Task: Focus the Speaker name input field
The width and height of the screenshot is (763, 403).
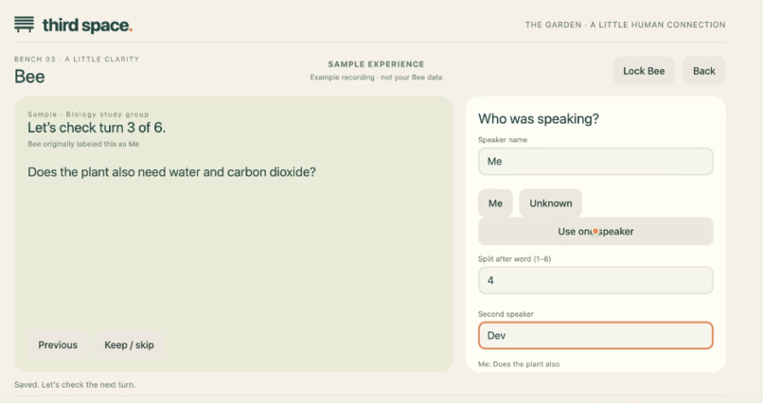Action: pos(595,162)
